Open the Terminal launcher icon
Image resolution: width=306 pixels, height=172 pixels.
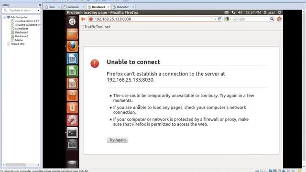coord(72,133)
